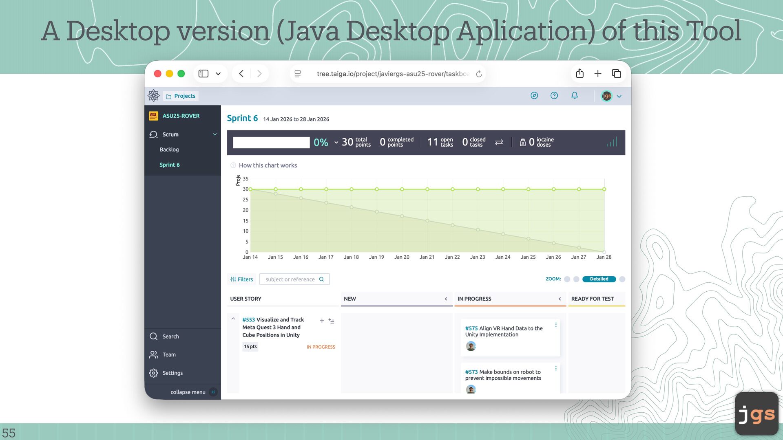Click bulk add tasks icon for #553
783x440 pixels.
pos(332,321)
